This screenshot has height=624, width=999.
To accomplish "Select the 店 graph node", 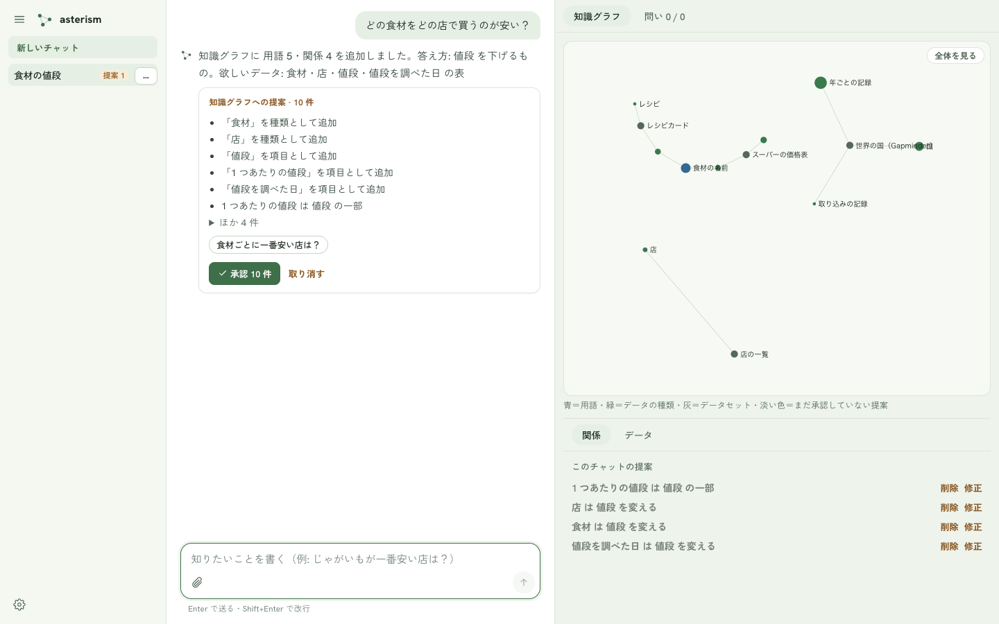I will 645,250.
